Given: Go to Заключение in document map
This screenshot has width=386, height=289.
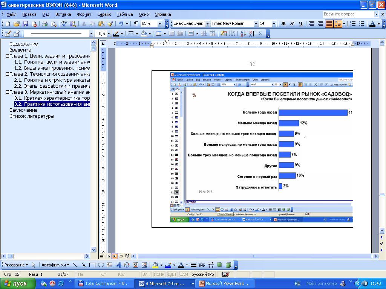Looking at the screenshot, I should 23,110.
